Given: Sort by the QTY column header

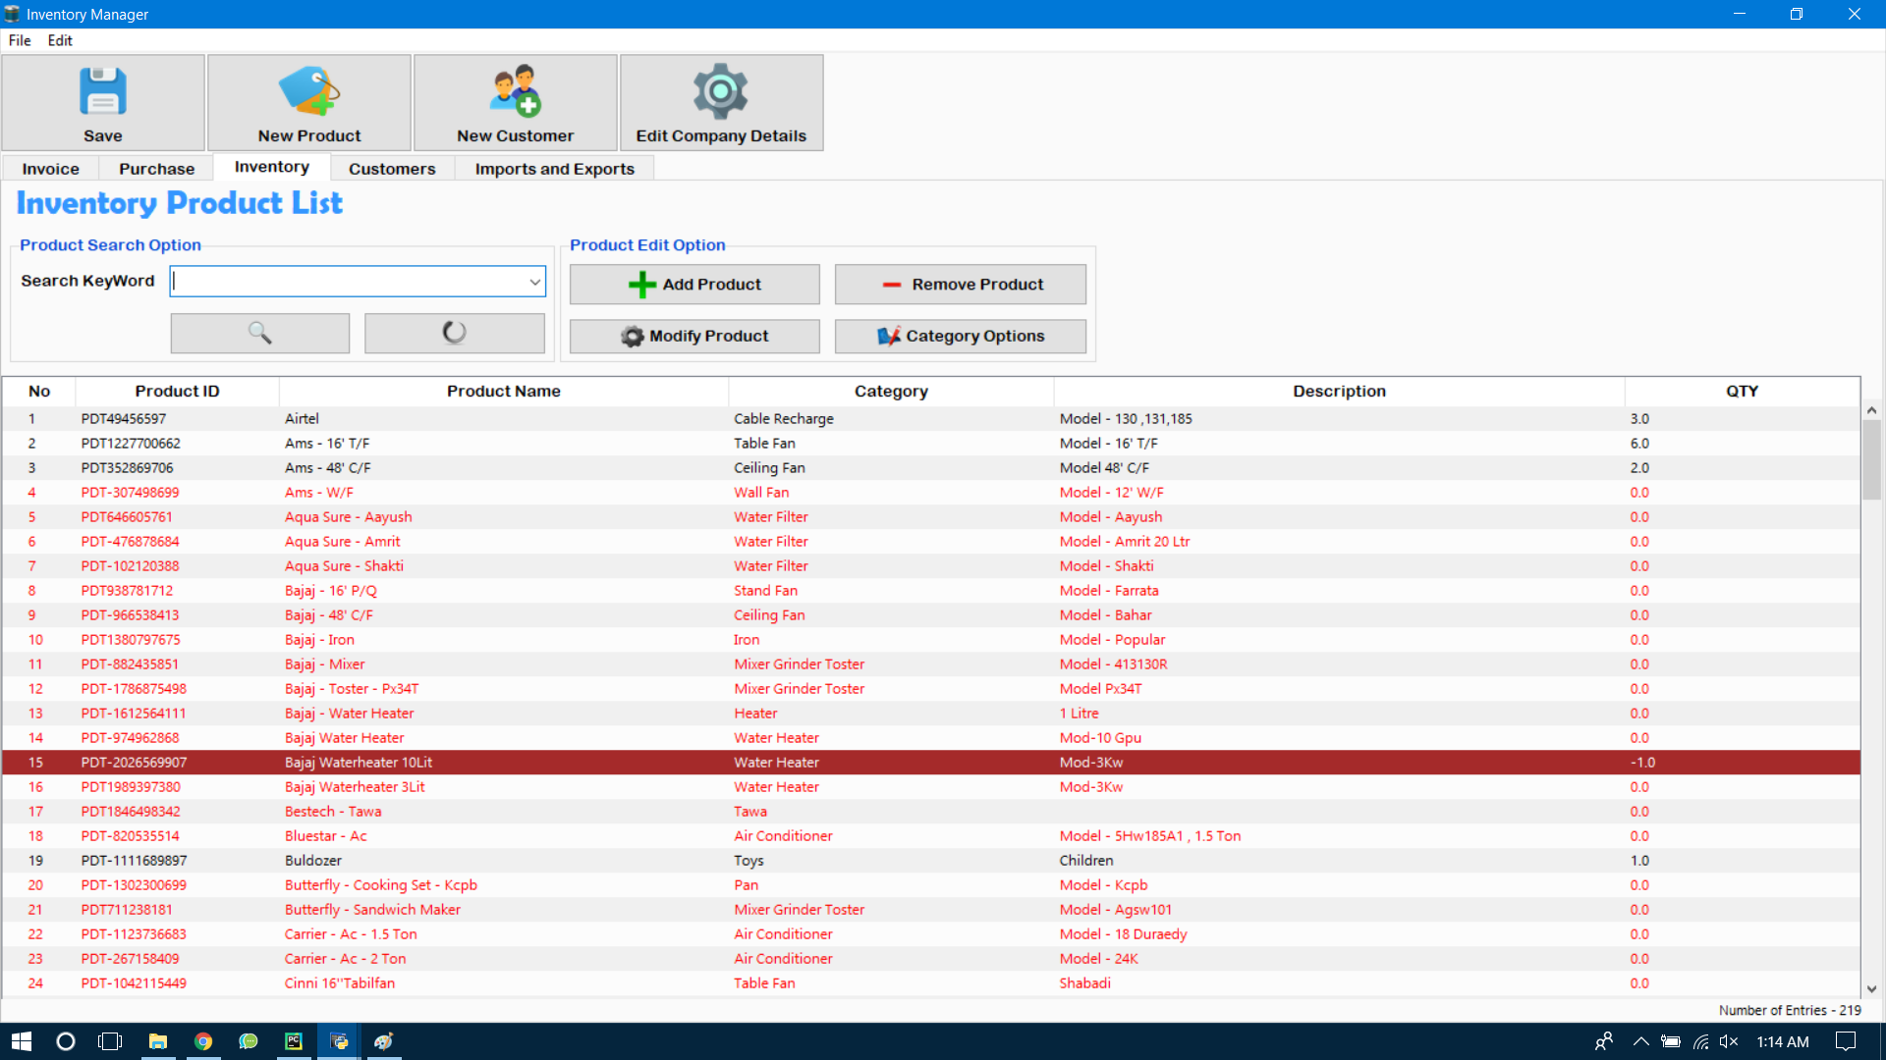Looking at the screenshot, I should tap(1742, 391).
